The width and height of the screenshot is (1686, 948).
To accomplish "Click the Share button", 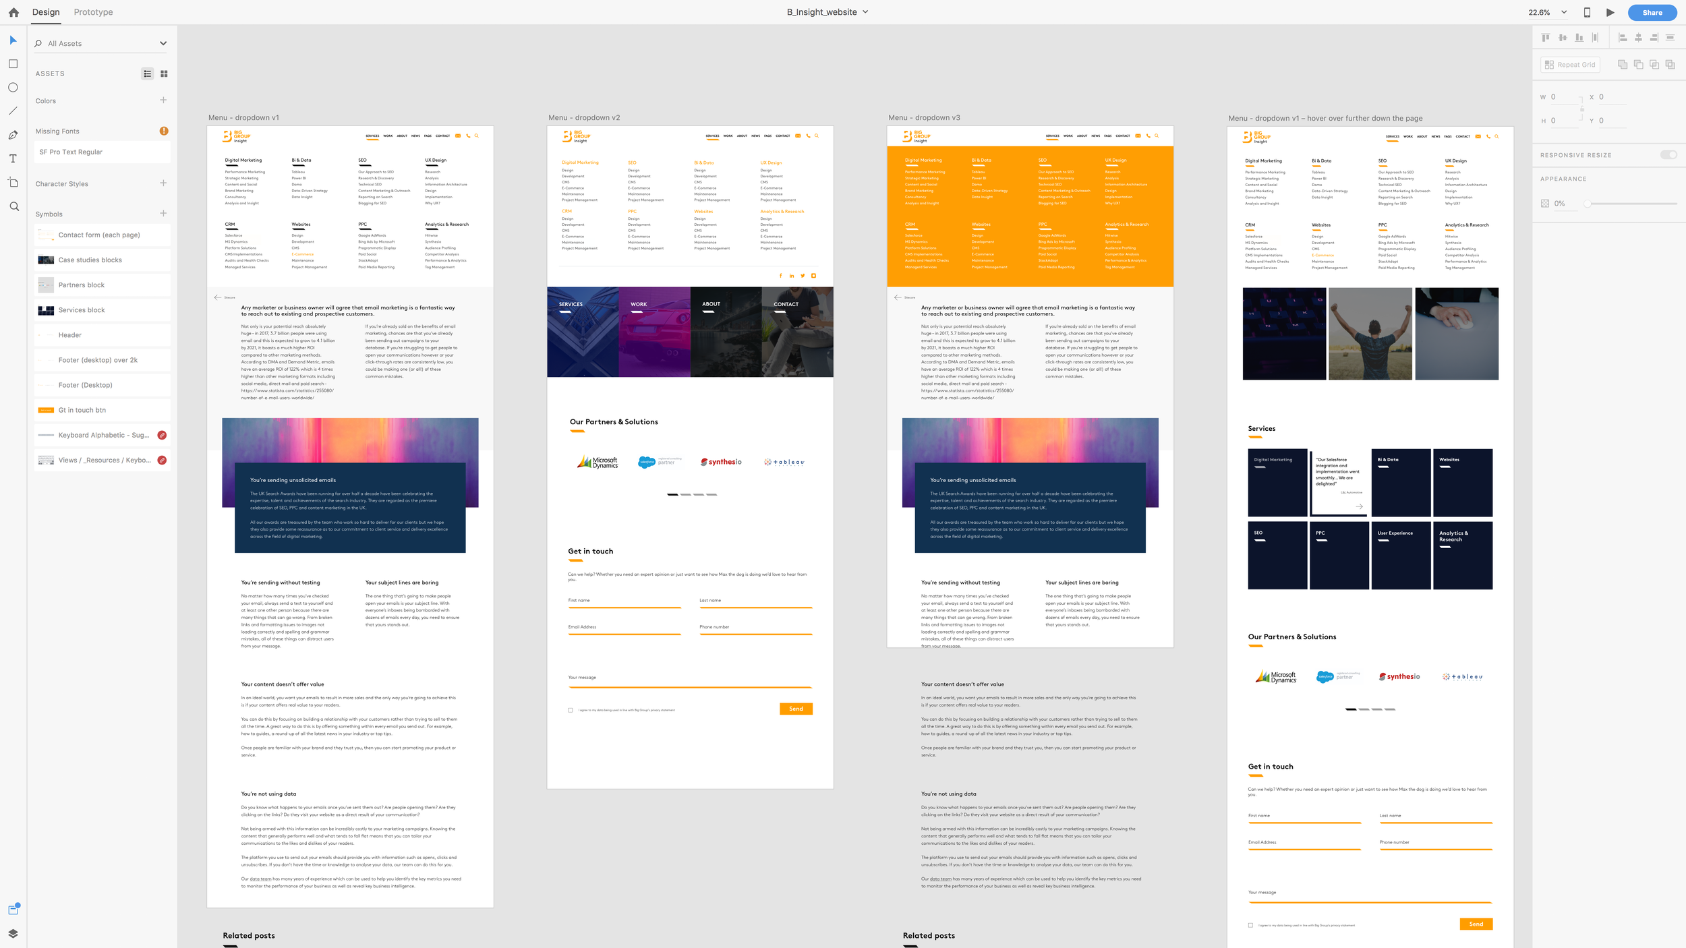I will click(x=1652, y=12).
